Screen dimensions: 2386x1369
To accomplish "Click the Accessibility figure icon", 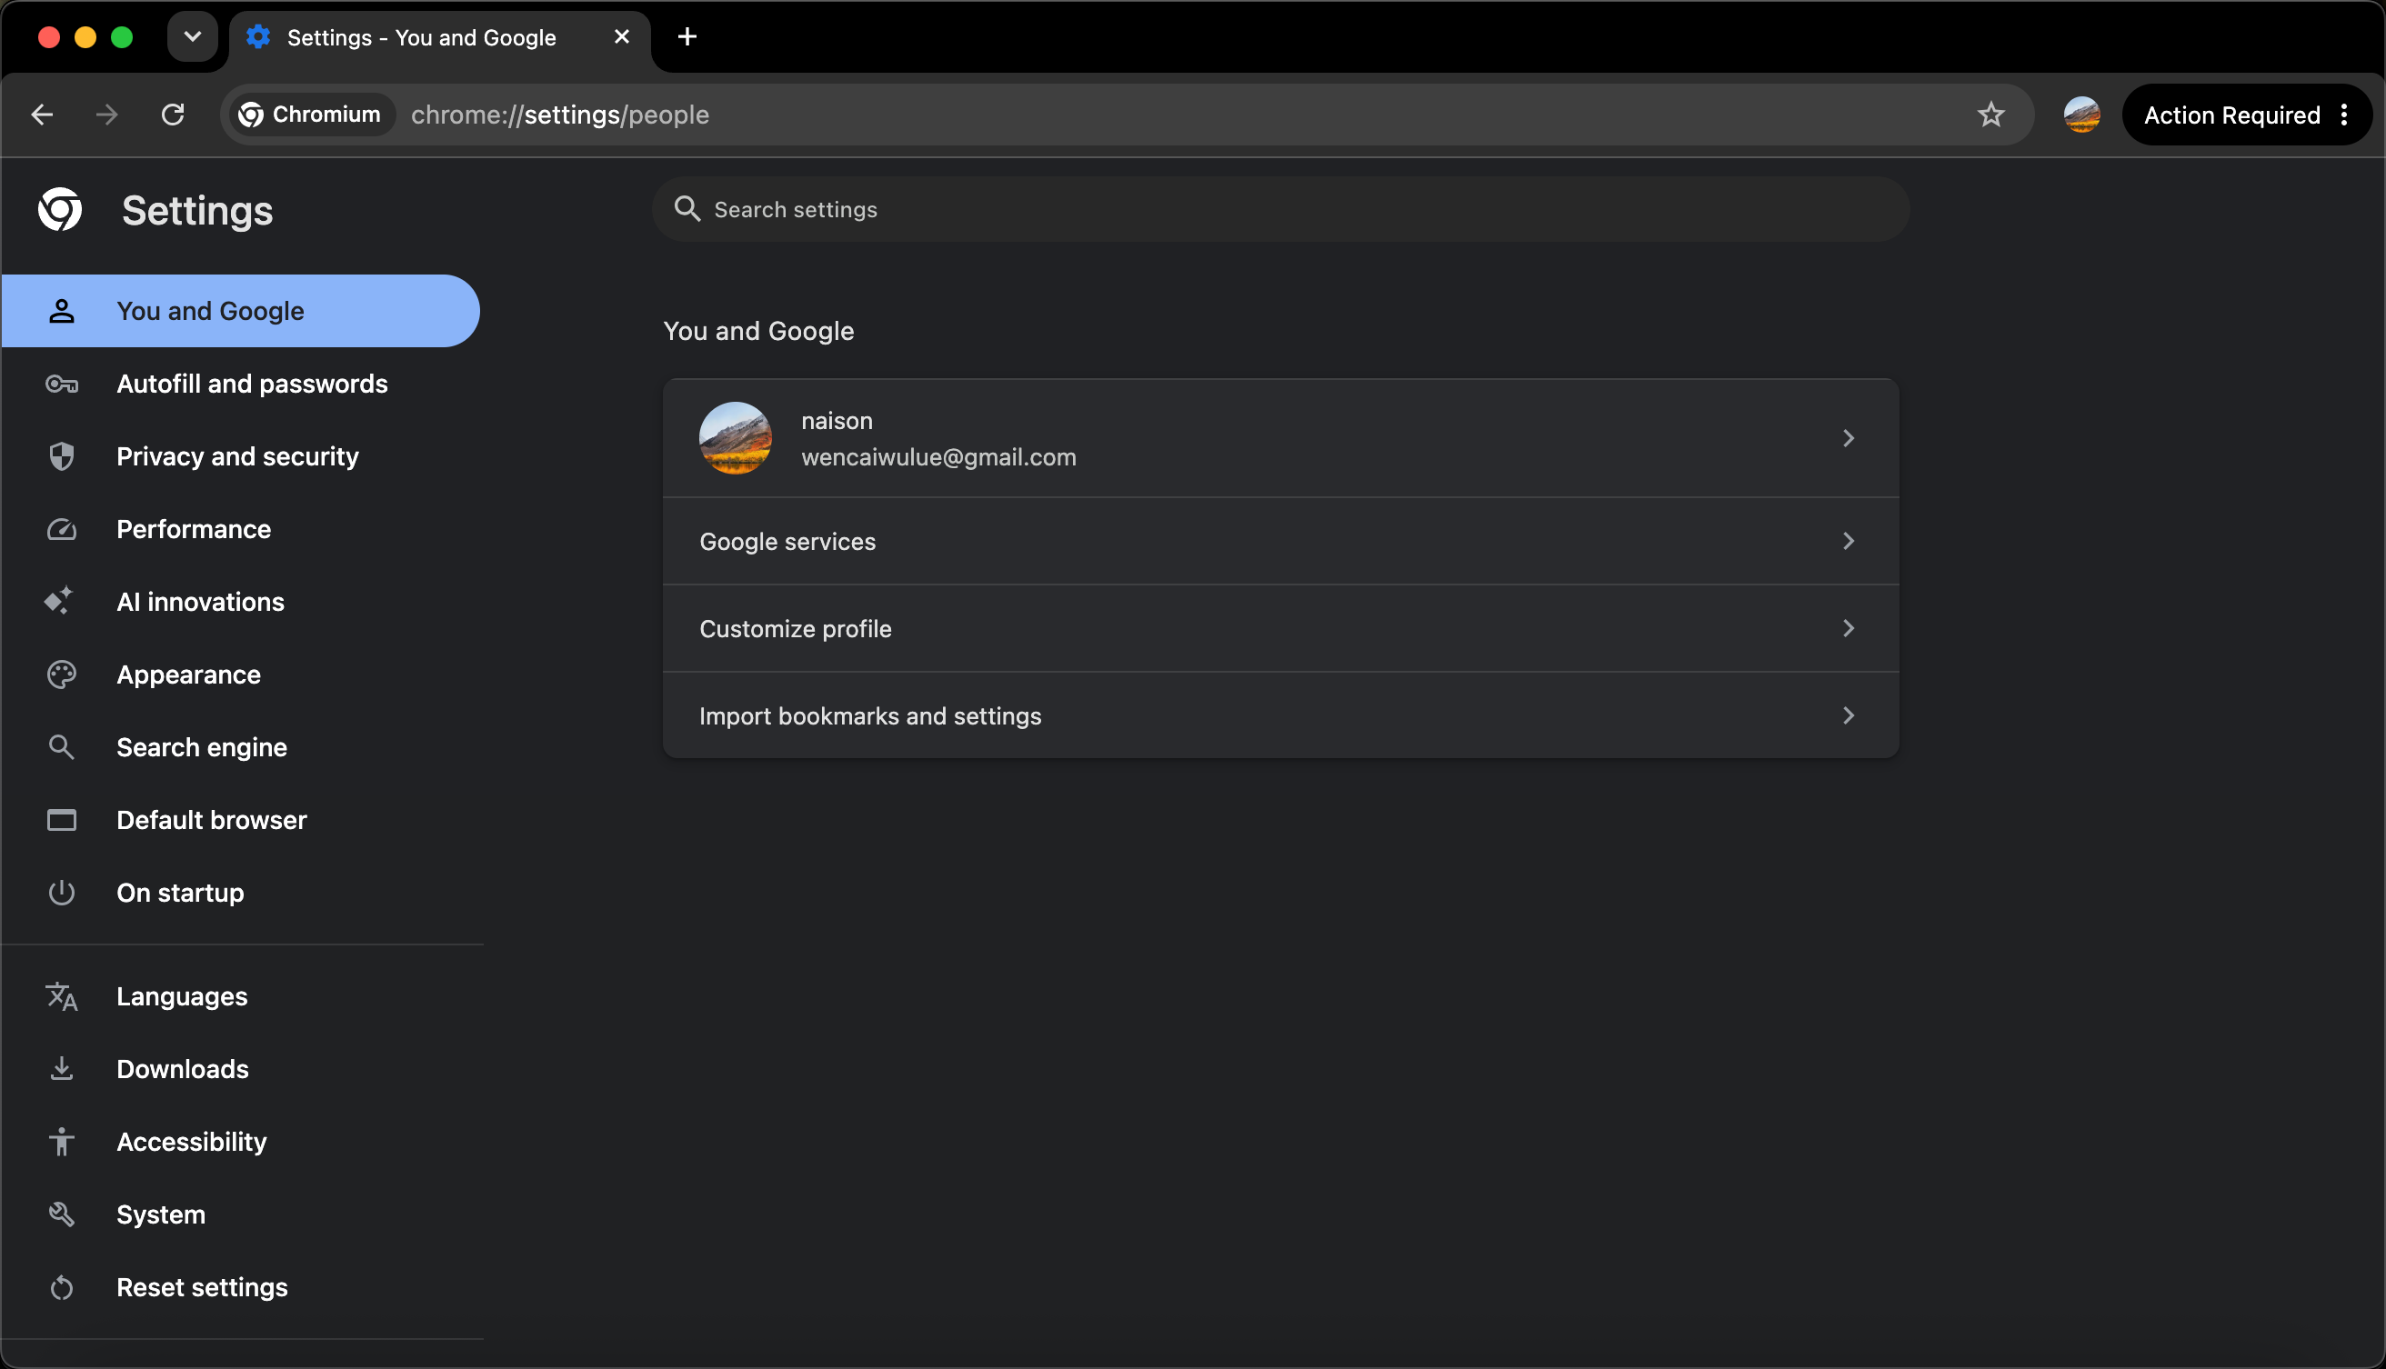I will (x=62, y=1142).
